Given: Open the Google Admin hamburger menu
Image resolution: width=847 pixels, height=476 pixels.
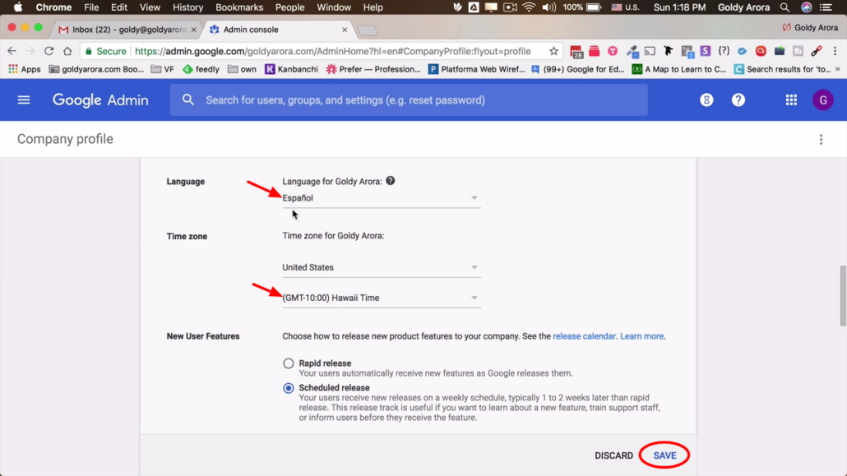Looking at the screenshot, I should tap(24, 100).
